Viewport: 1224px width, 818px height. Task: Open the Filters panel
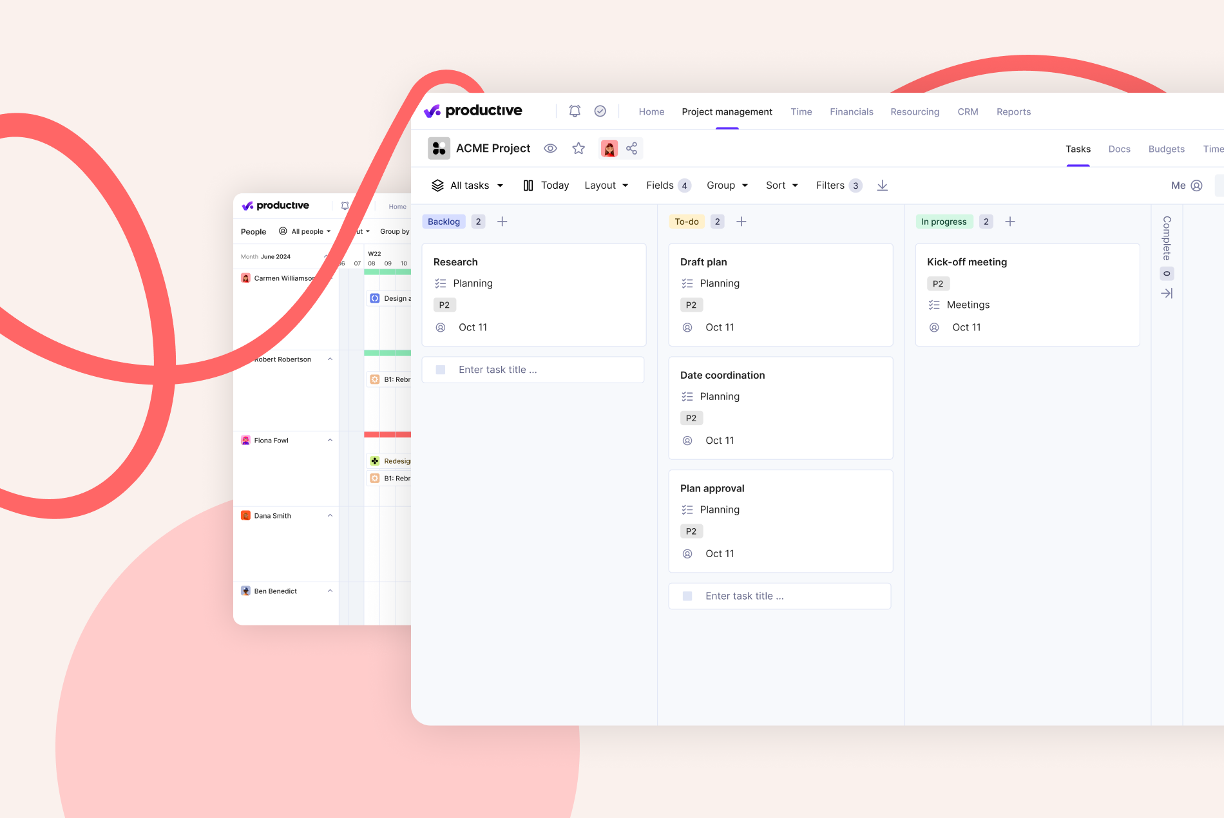(830, 185)
